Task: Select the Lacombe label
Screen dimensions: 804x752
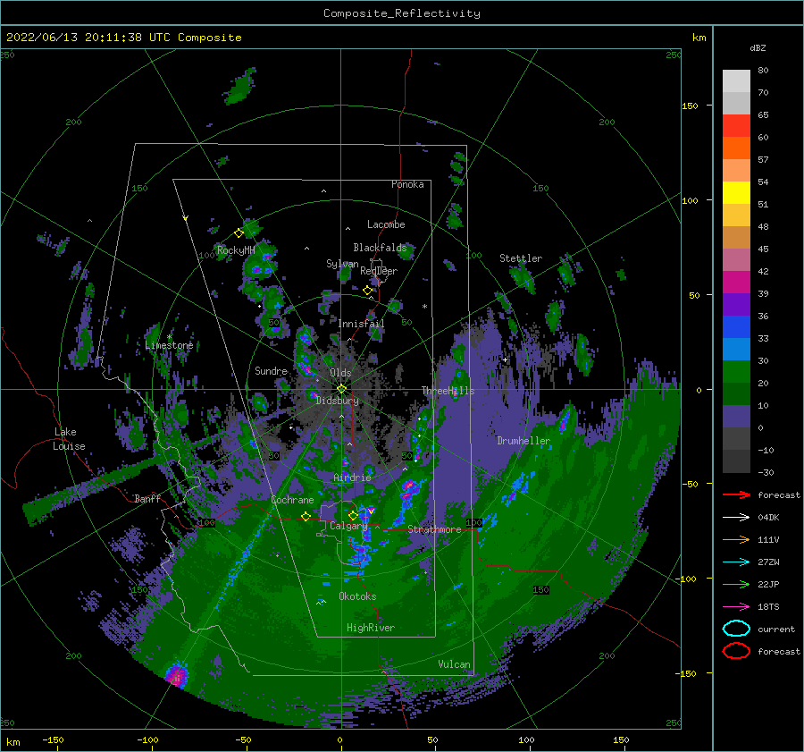Action: point(386,224)
